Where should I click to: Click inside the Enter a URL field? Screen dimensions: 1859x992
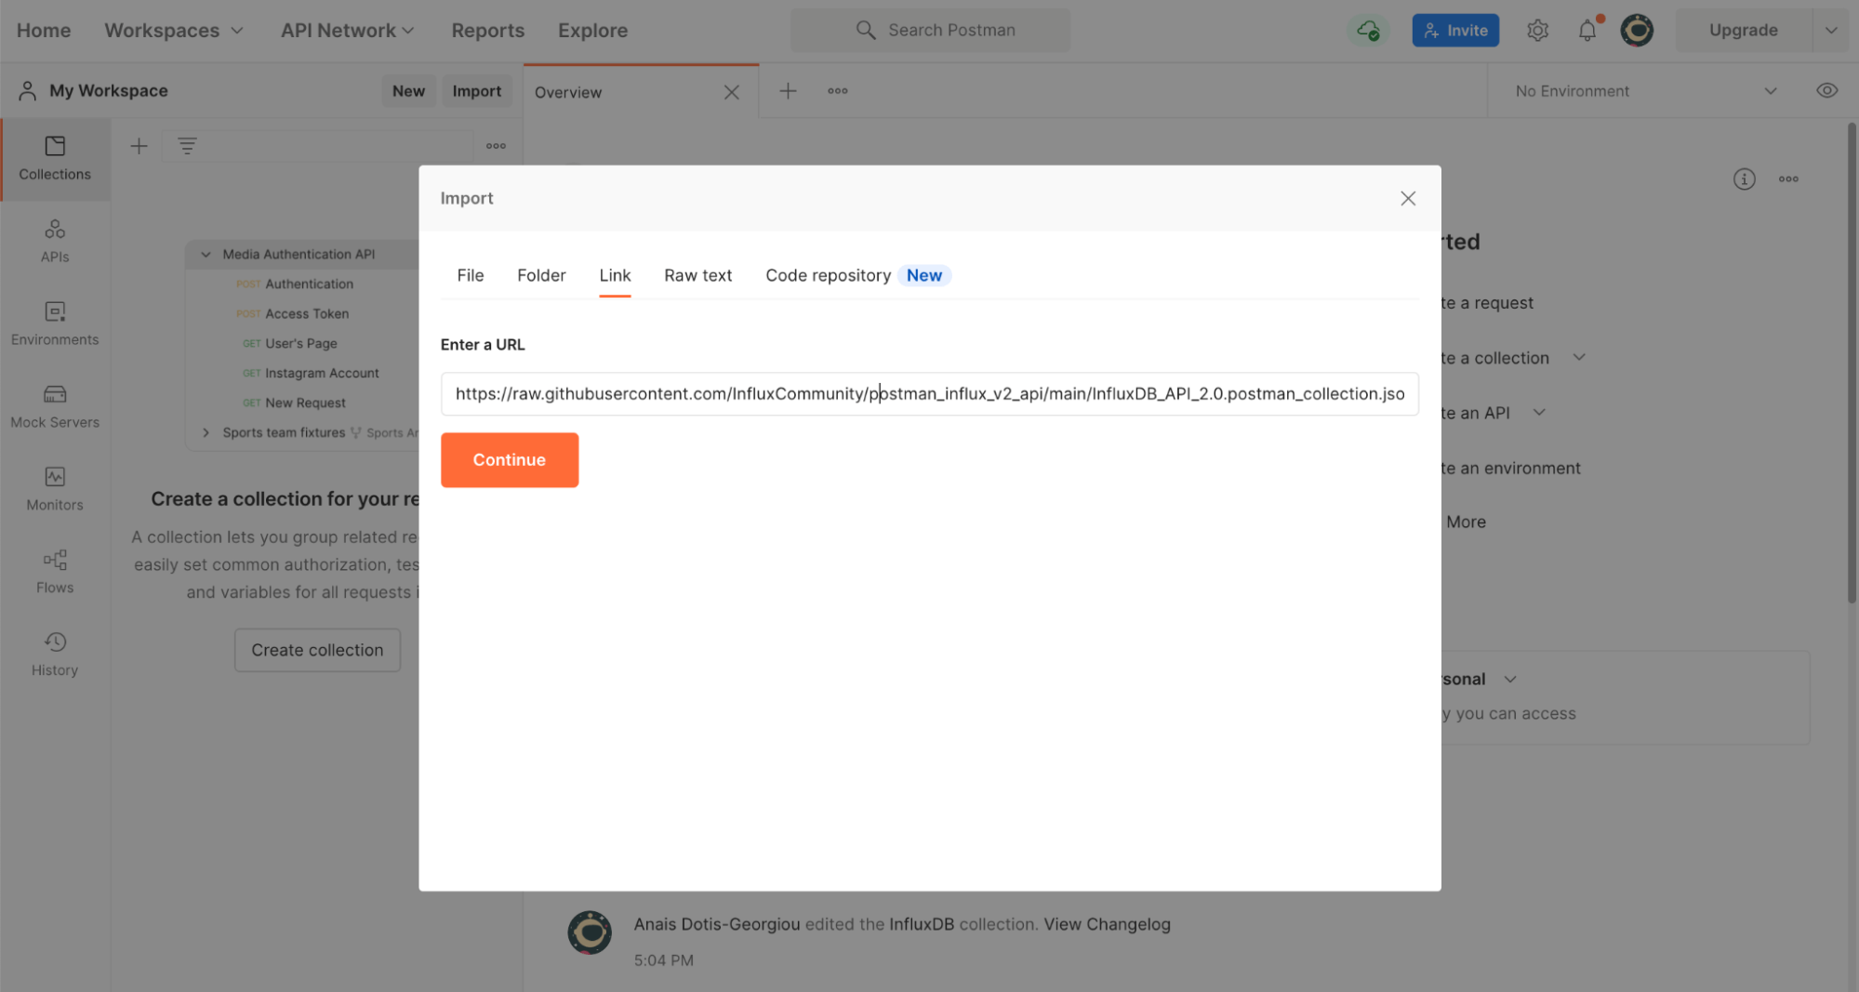pyautogui.click(x=930, y=393)
